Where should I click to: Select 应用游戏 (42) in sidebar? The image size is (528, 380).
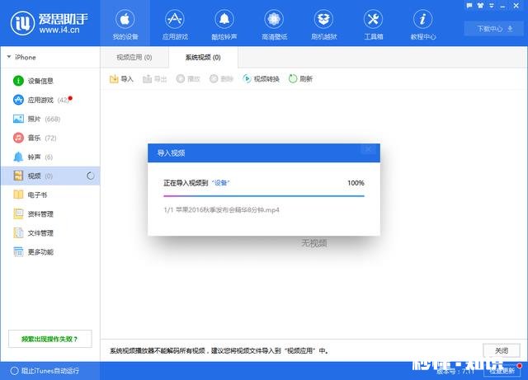(50, 100)
